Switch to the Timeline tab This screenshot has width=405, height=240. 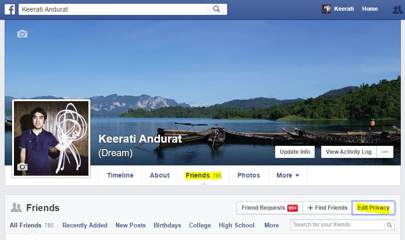pos(120,176)
